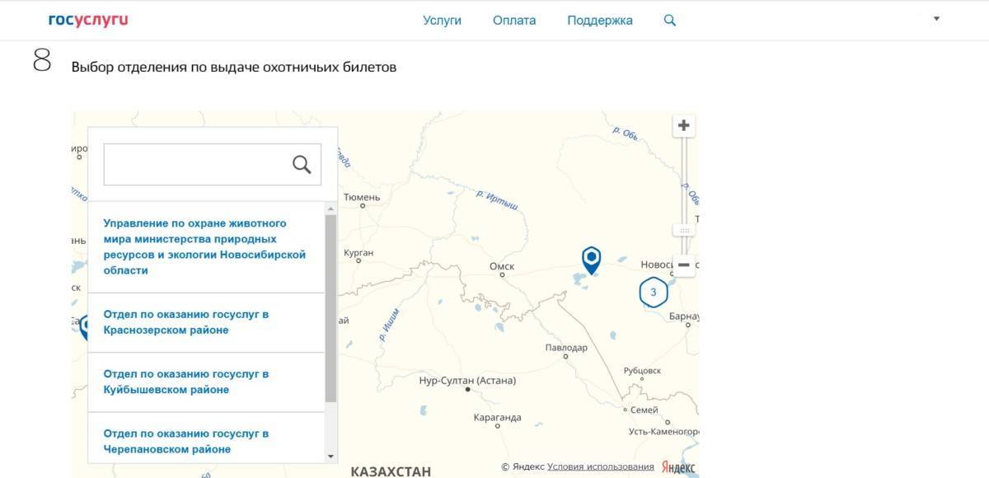This screenshot has height=478, width=989.
Task: Click the blue location pin near Omsk
Action: click(591, 259)
